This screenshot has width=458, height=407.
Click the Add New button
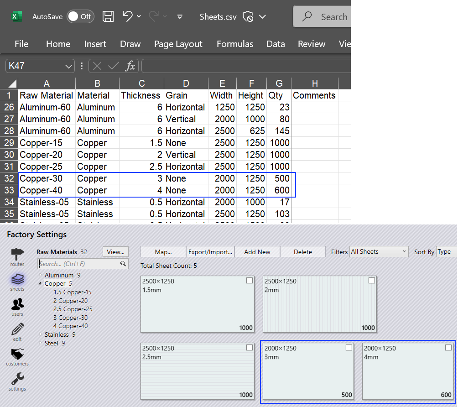(257, 252)
